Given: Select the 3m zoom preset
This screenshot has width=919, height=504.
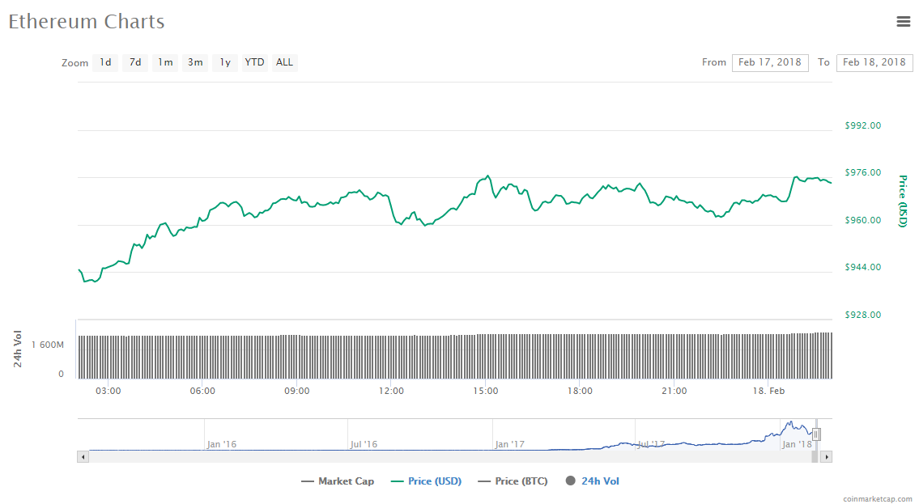Looking at the screenshot, I should coord(194,62).
